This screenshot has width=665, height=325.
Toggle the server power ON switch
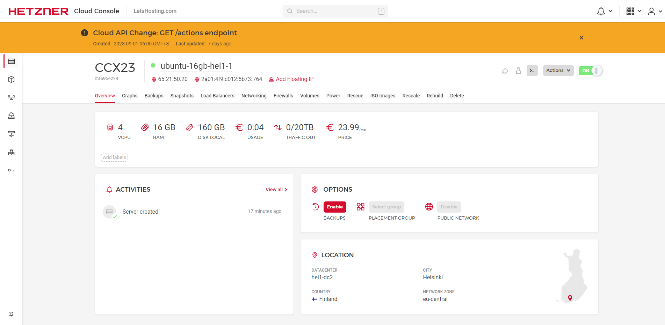pyautogui.click(x=590, y=71)
